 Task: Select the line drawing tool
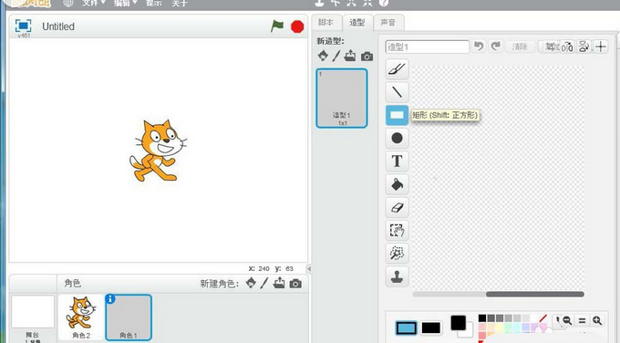(x=397, y=92)
